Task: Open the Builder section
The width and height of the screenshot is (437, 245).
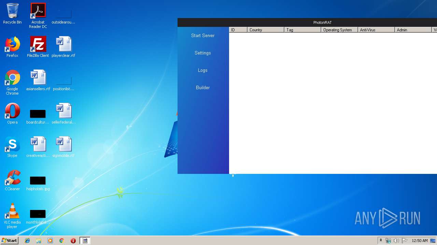Action: pos(203,87)
